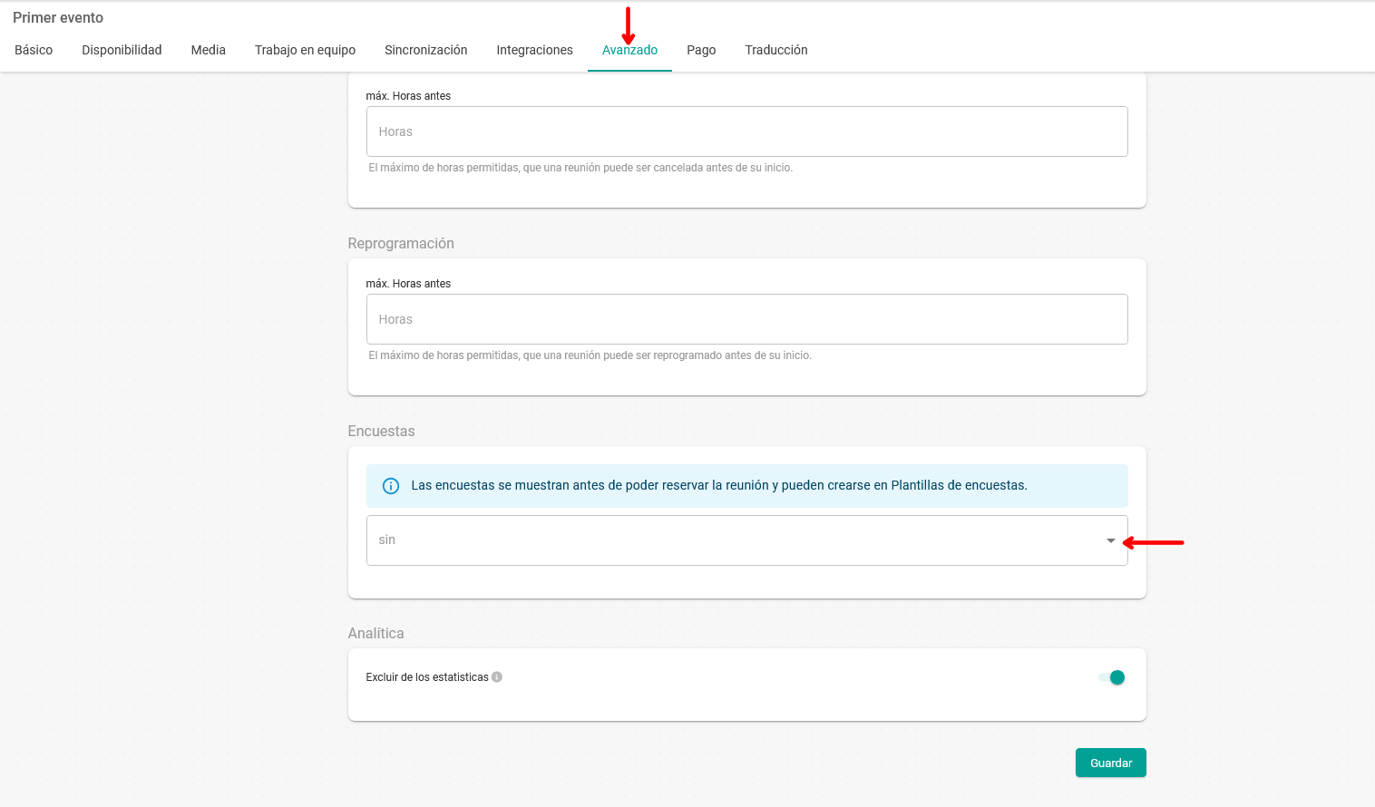Click the Encuestas section heading

coord(381,431)
